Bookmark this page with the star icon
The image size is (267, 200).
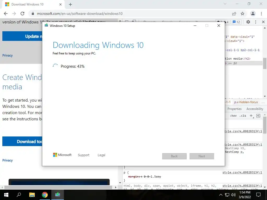(242, 14)
